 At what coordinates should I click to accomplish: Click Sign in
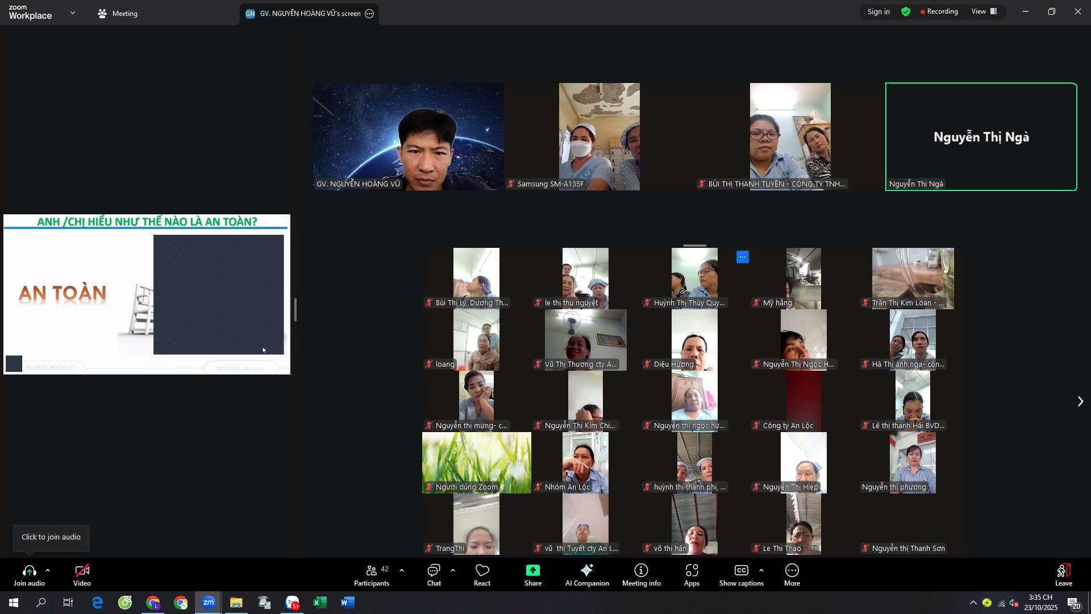coord(878,11)
